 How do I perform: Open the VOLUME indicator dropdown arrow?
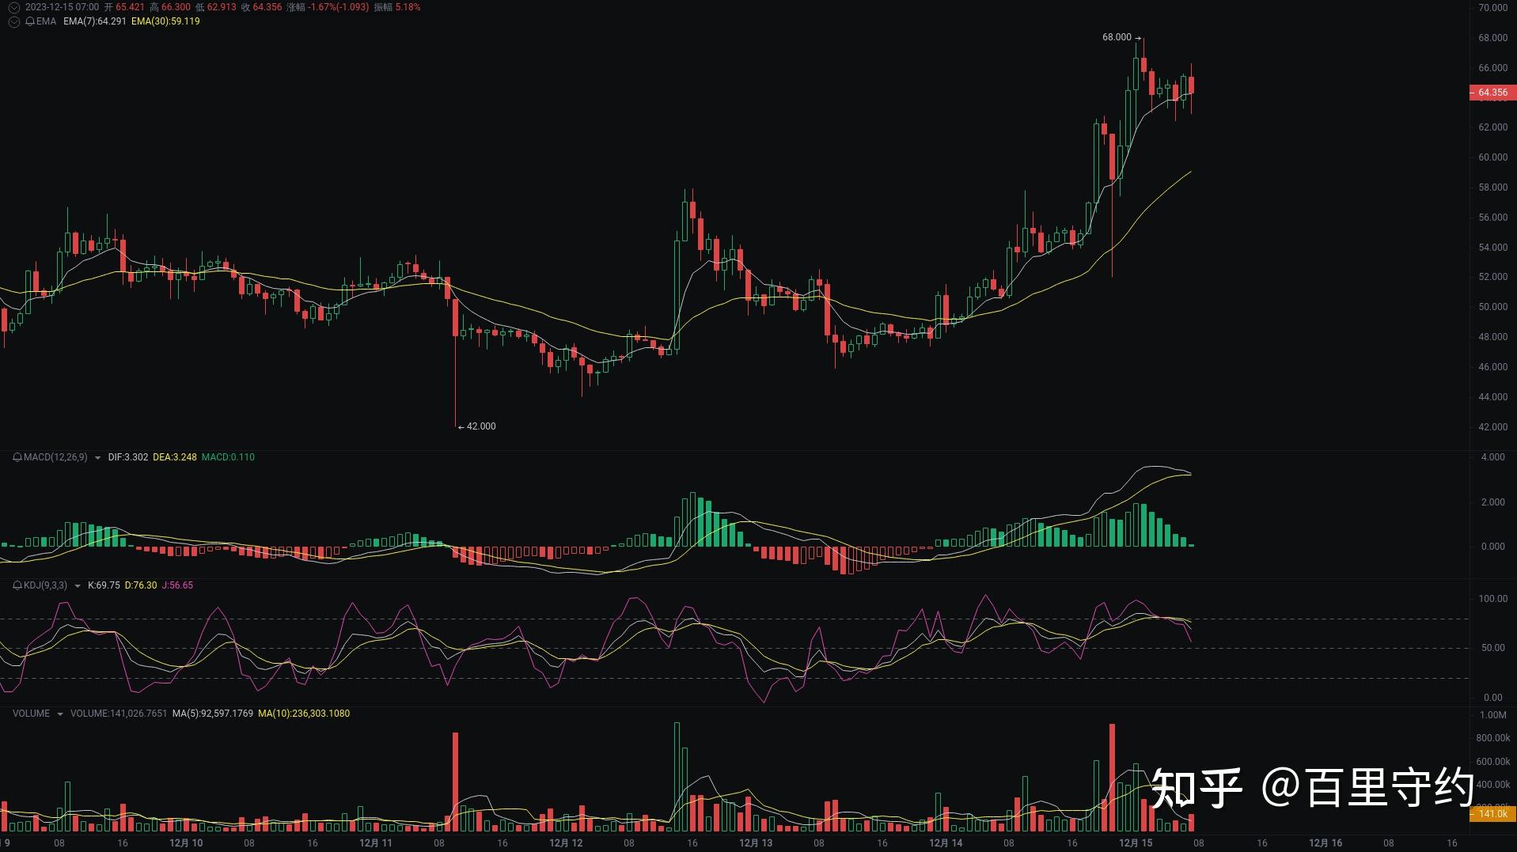tap(59, 714)
